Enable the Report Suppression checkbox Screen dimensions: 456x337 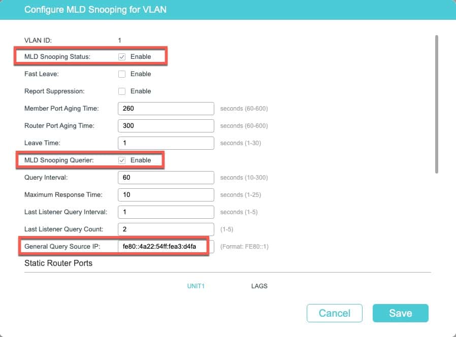pos(122,91)
